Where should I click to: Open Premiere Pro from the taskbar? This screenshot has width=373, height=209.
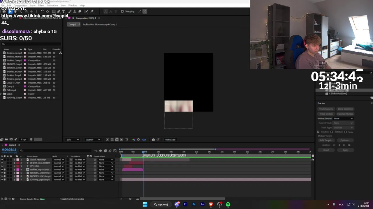point(185,204)
